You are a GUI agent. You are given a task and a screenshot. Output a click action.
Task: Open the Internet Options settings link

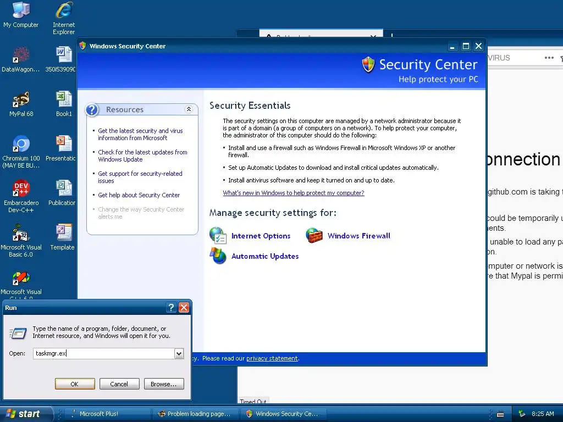tap(261, 236)
